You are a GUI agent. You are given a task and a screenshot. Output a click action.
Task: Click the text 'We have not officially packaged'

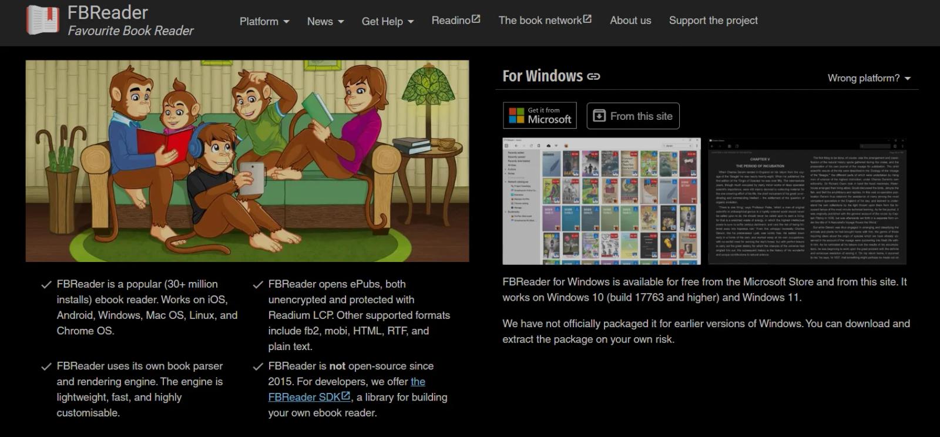(706, 331)
